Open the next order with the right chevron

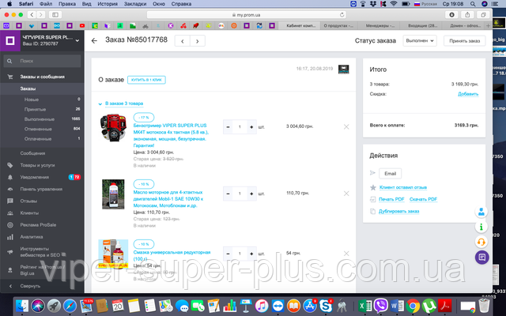198,41
